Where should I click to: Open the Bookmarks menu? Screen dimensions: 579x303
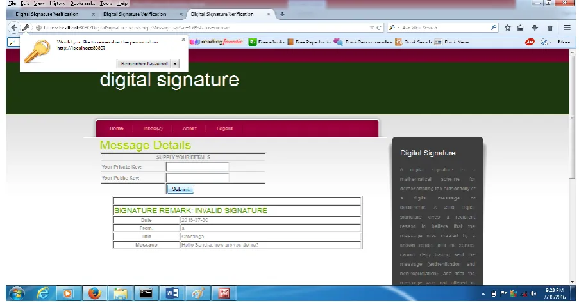coord(83,3)
